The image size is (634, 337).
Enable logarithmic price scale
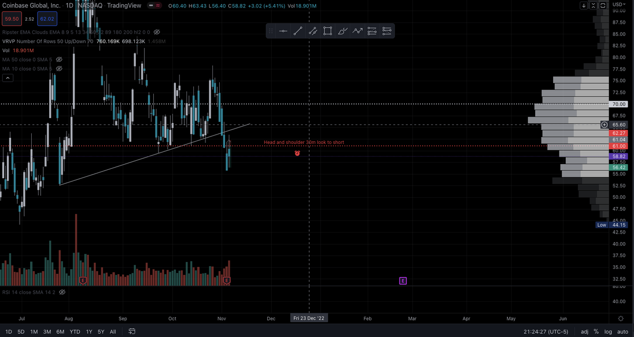pyautogui.click(x=608, y=331)
